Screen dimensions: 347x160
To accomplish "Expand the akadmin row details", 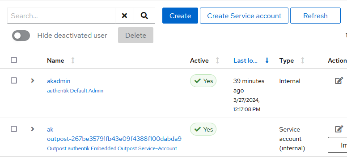I will click(x=33, y=80).
